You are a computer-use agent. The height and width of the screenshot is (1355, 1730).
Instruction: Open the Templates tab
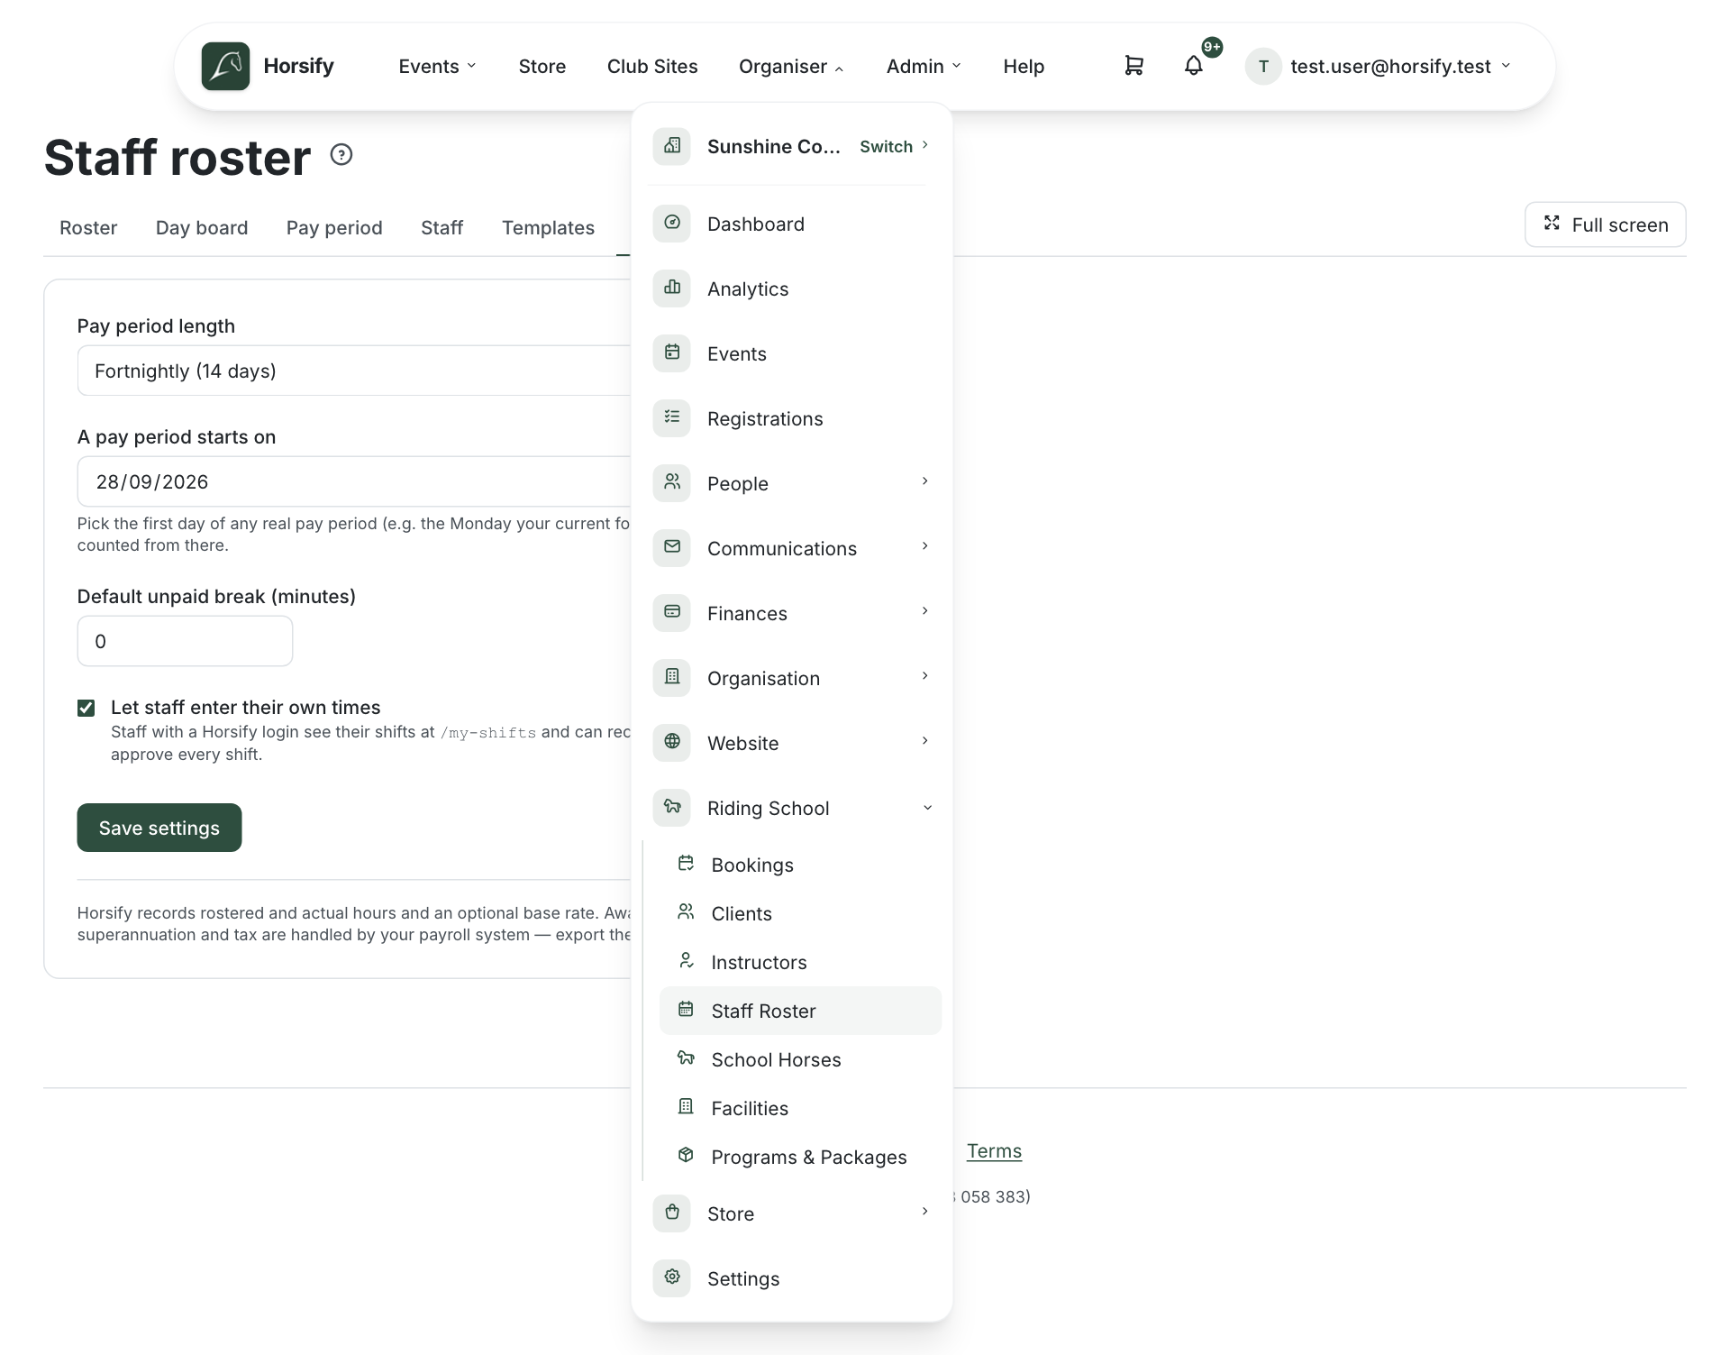point(548,227)
